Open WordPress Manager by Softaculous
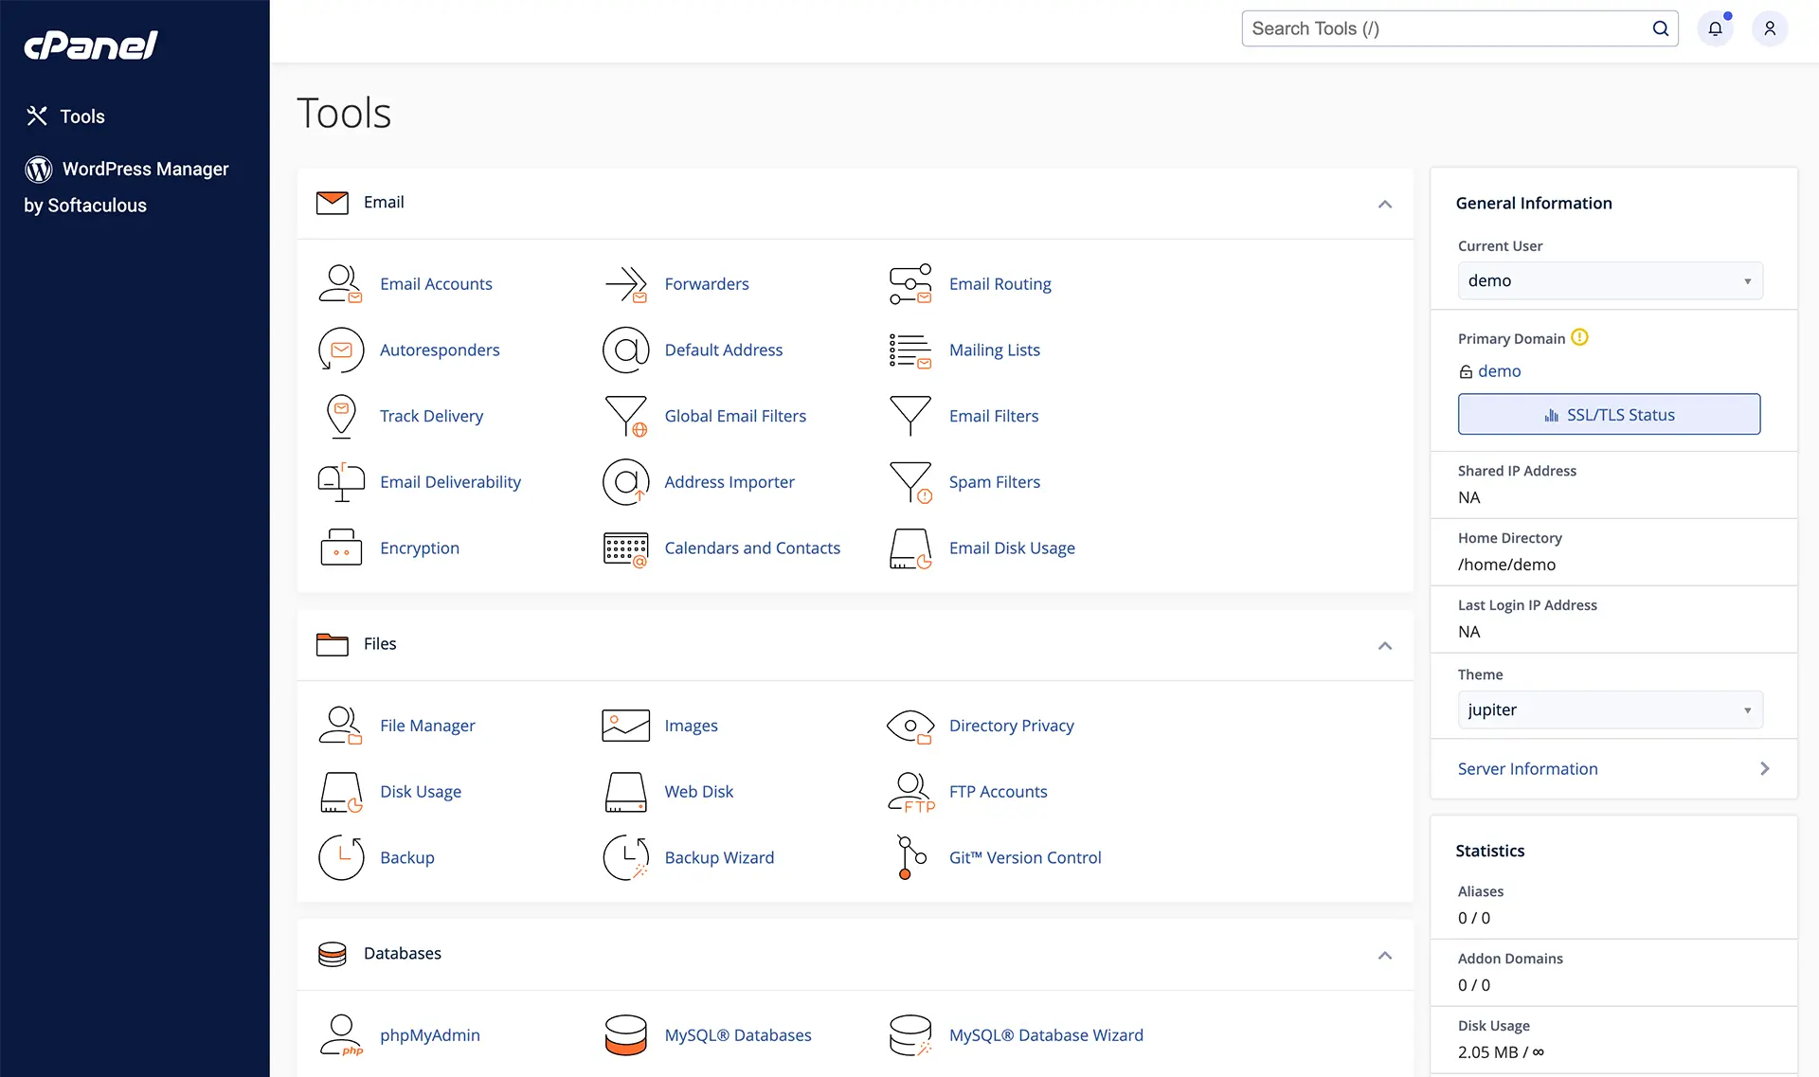Image resolution: width=1819 pixels, height=1077 pixels. (x=126, y=187)
